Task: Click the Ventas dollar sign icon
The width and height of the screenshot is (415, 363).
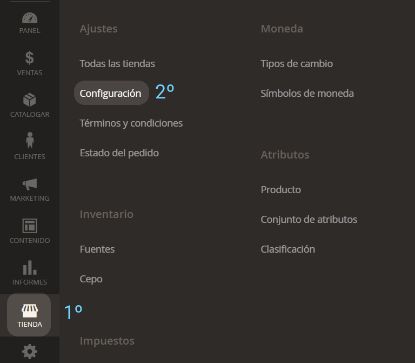Action: tap(30, 57)
